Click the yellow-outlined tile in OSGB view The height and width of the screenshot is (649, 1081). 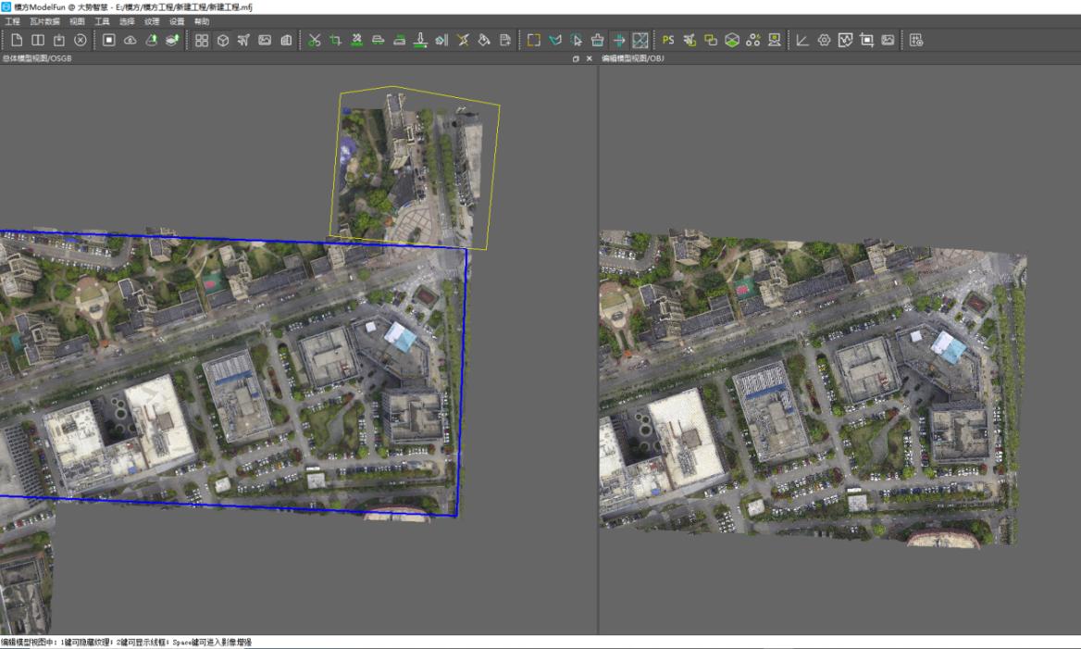coord(415,168)
